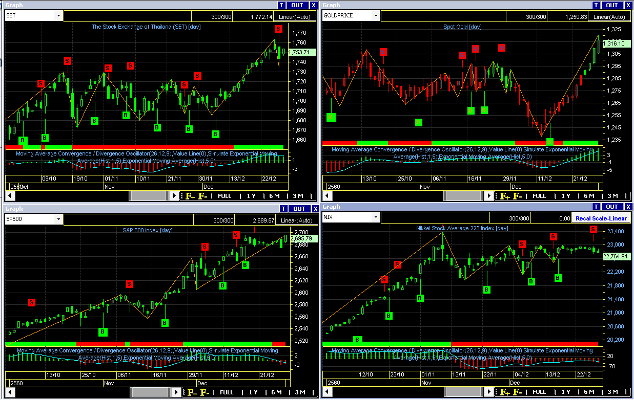Select FULL range in SET graph
This screenshot has height=400, width=634.
click(224, 196)
